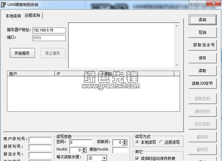
Task: Click the 保存 button
Action: click(202, 58)
